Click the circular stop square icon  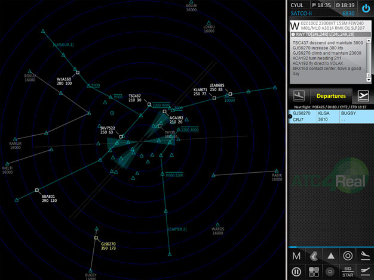[x=330, y=272]
